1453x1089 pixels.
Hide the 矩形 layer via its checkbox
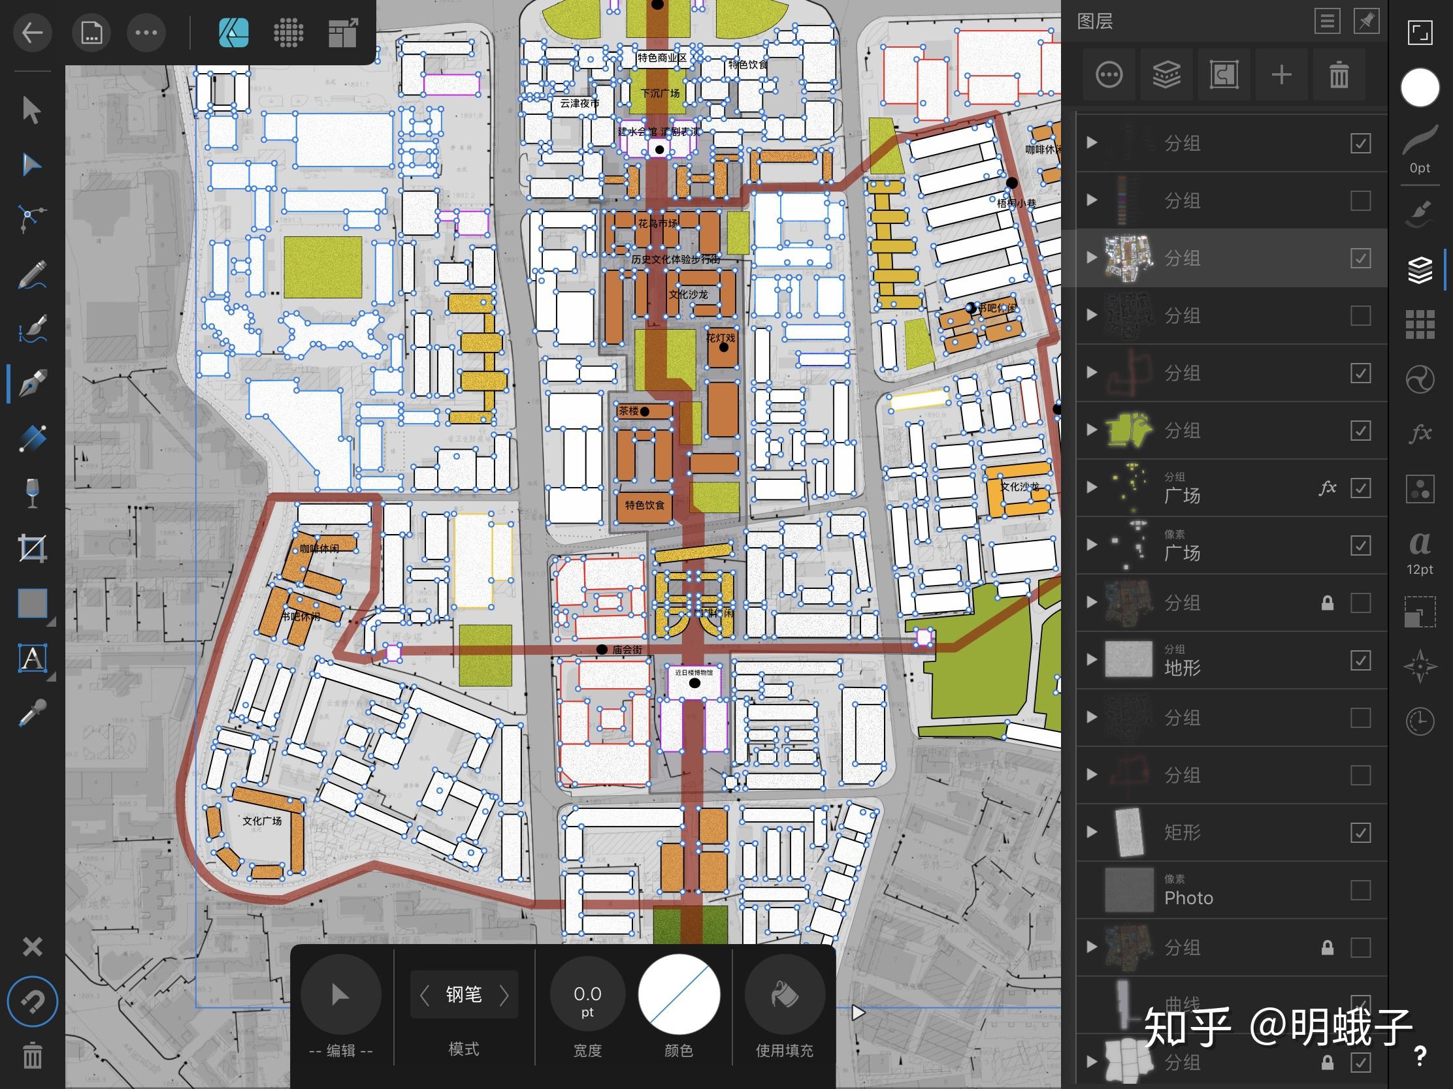[x=1360, y=832]
